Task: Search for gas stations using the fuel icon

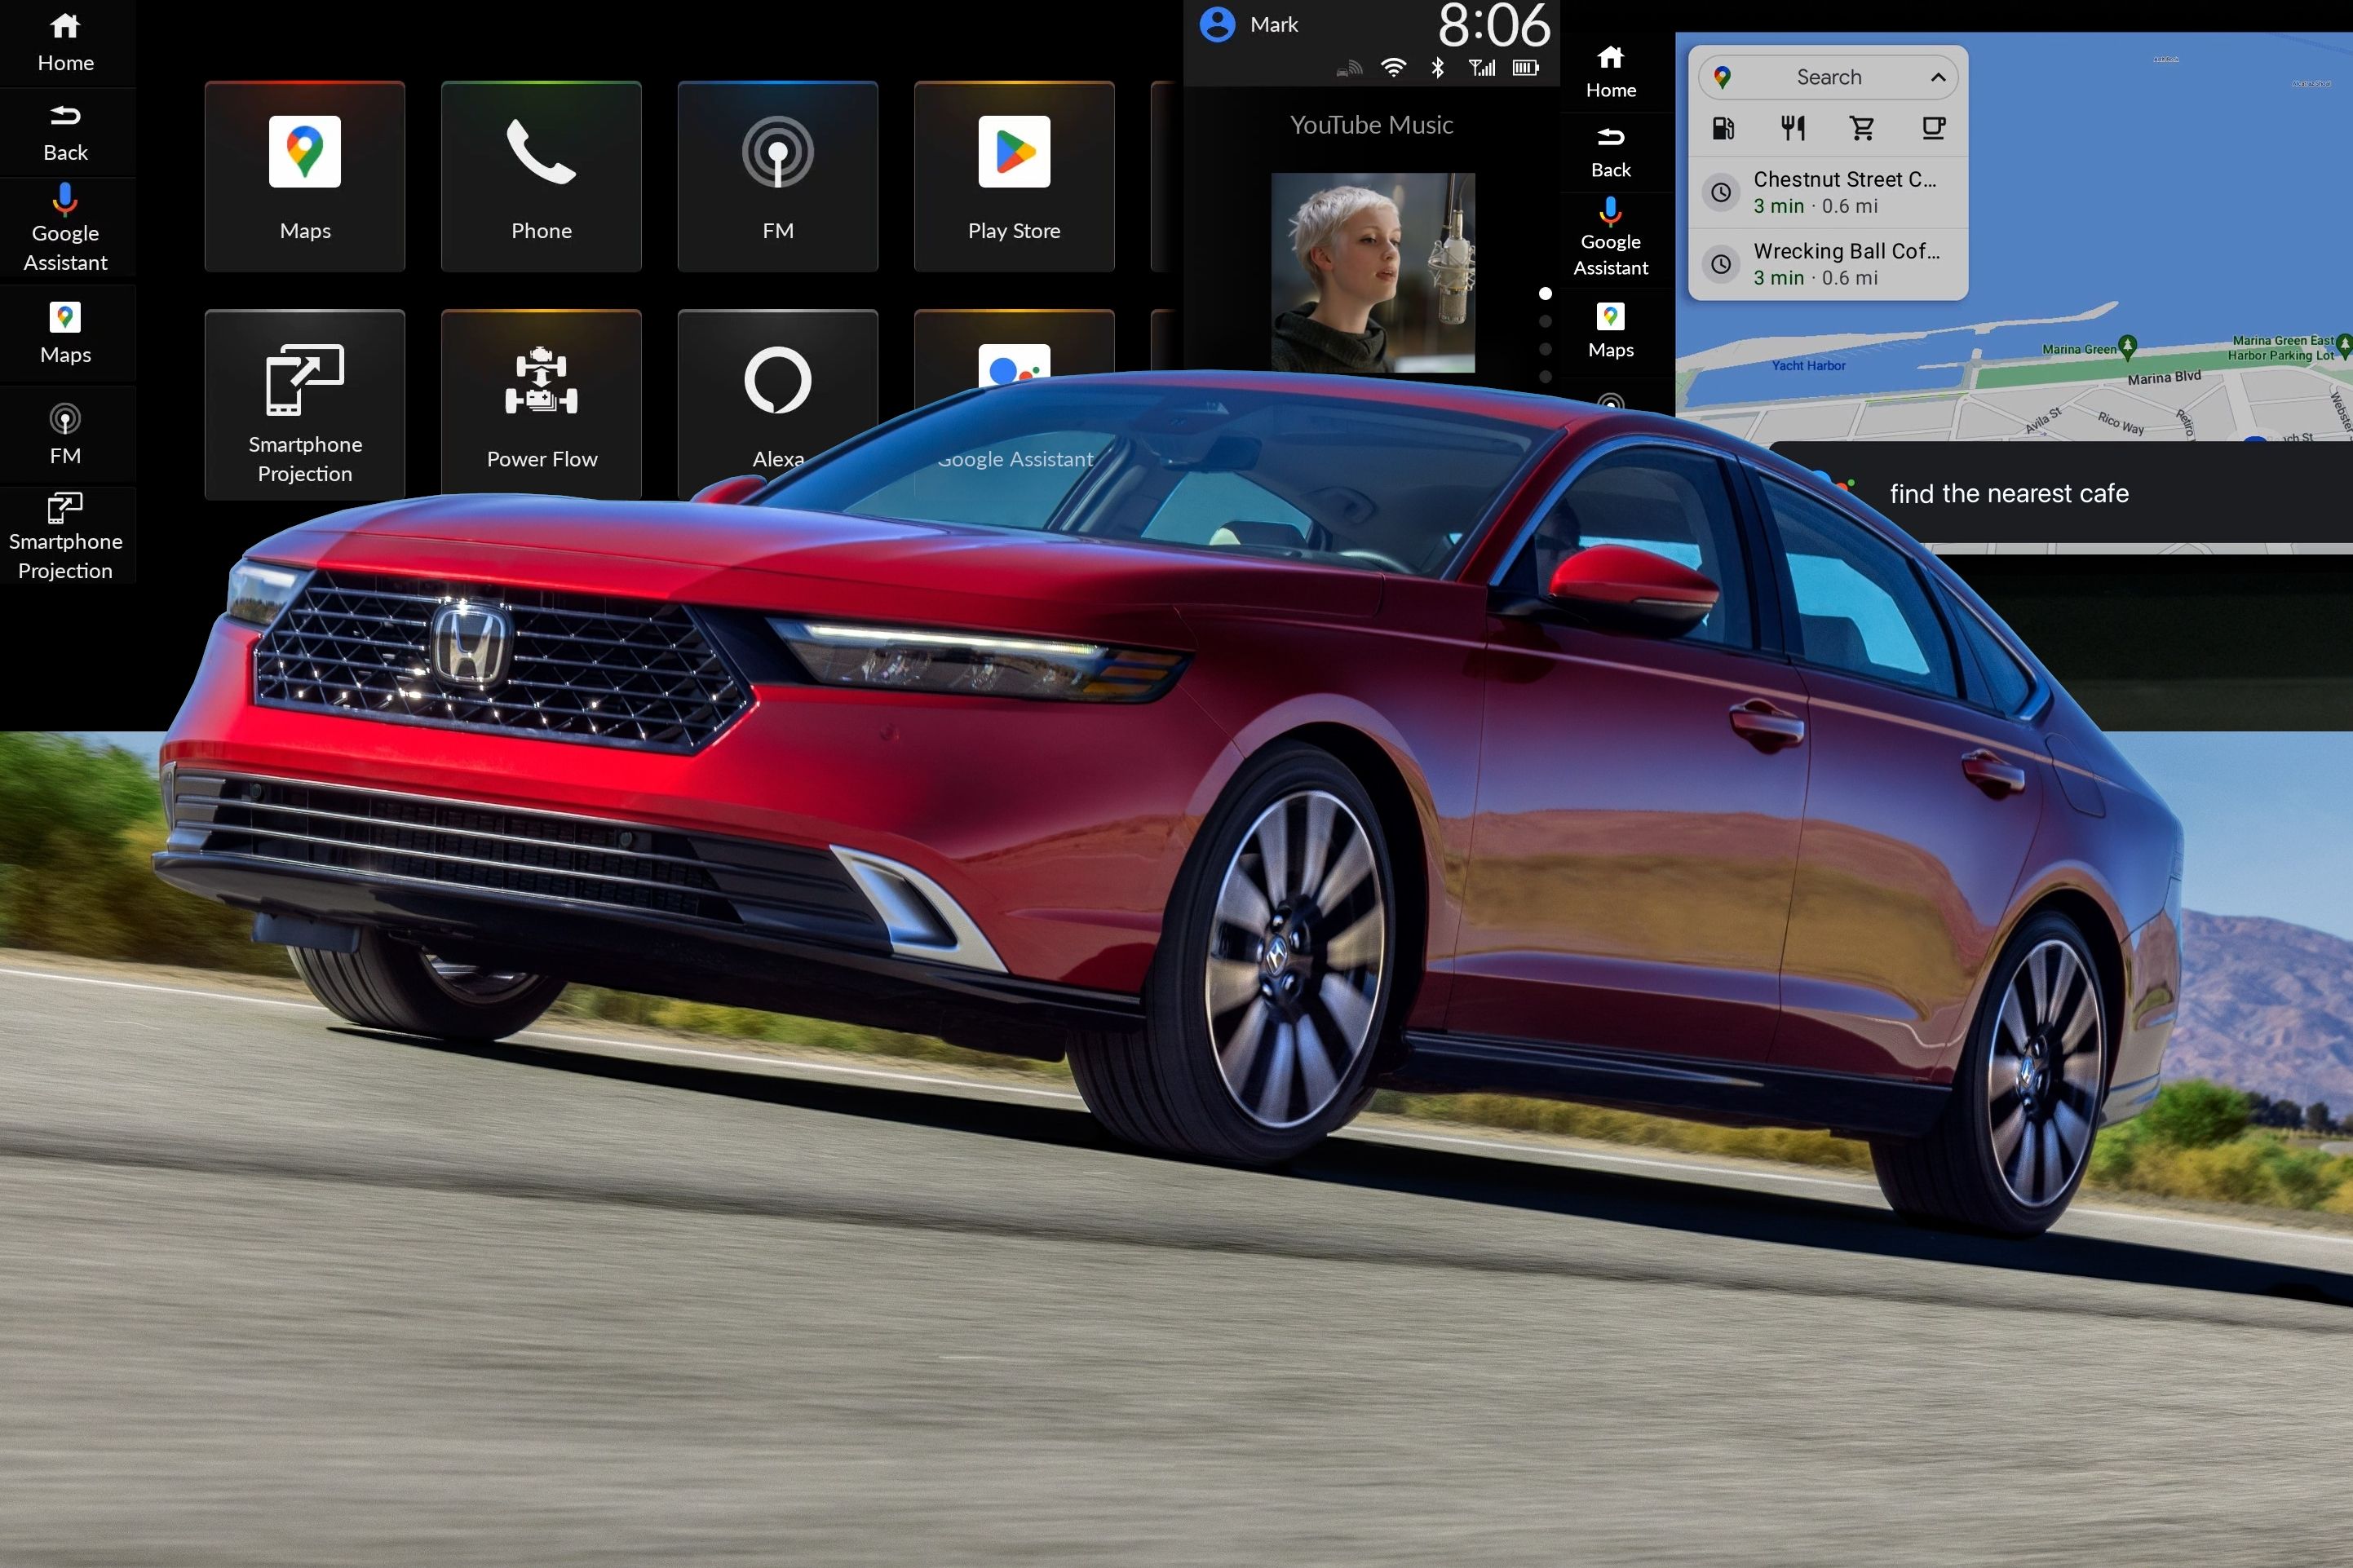Action: [x=1723, y=128]
